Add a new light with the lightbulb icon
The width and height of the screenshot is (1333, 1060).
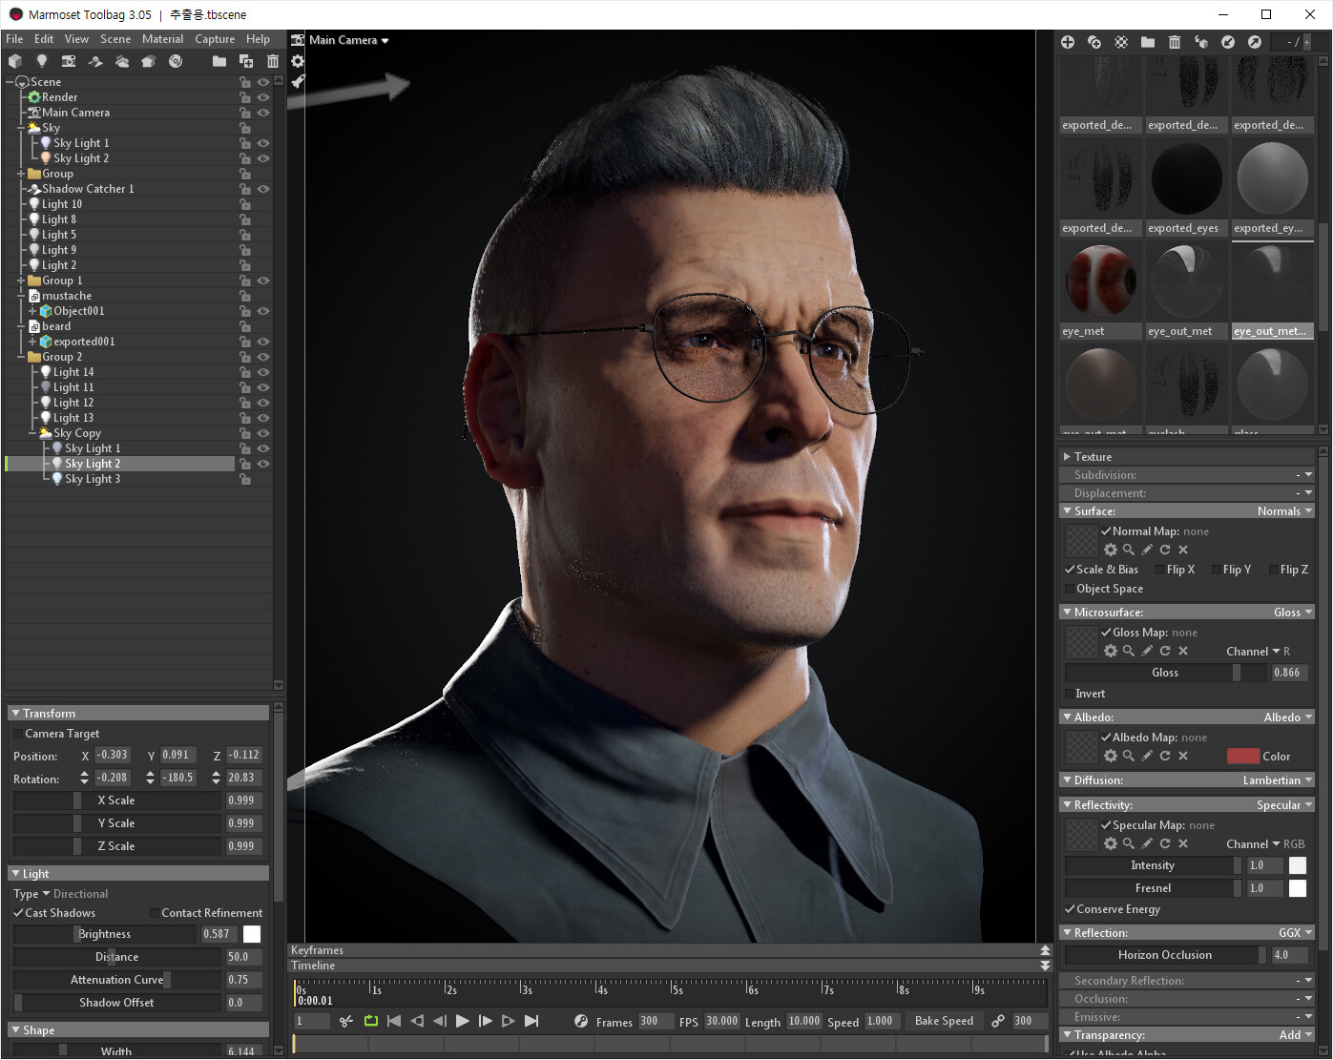point(41,61)
